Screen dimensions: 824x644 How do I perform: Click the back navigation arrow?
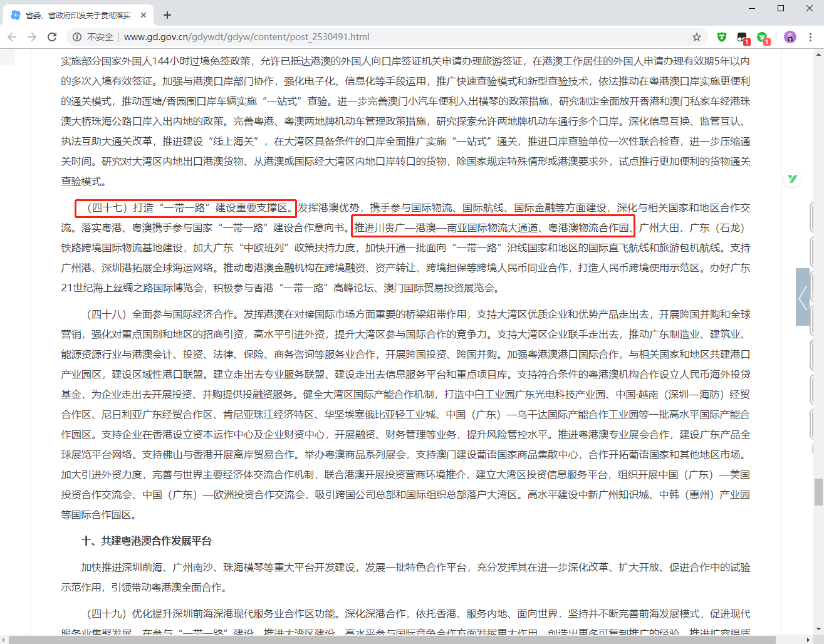12,37
